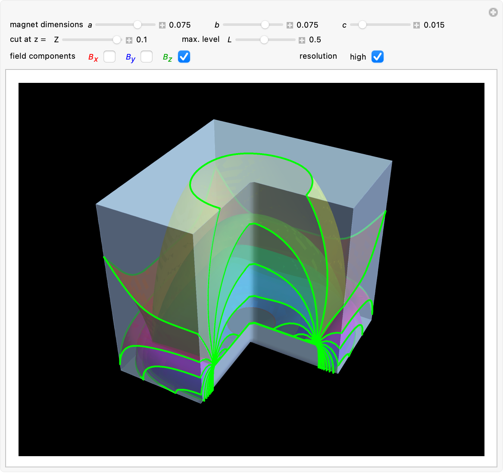This screenshot has width=503, height=473.
Task: Click the cut at Z slider handle
Action: tap(117, 40)
